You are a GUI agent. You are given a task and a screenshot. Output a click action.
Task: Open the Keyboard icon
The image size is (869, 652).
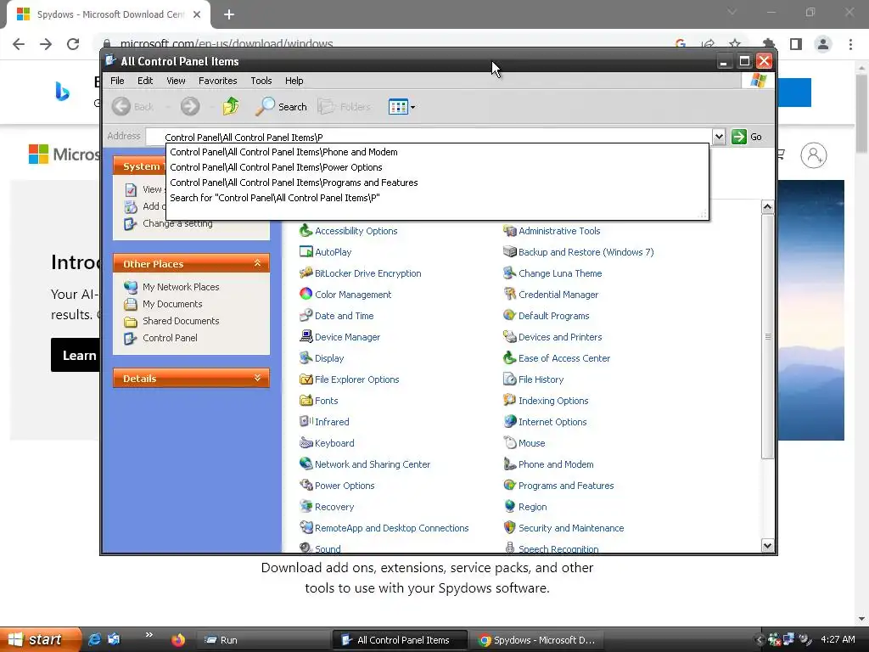(x=306, y=442)
